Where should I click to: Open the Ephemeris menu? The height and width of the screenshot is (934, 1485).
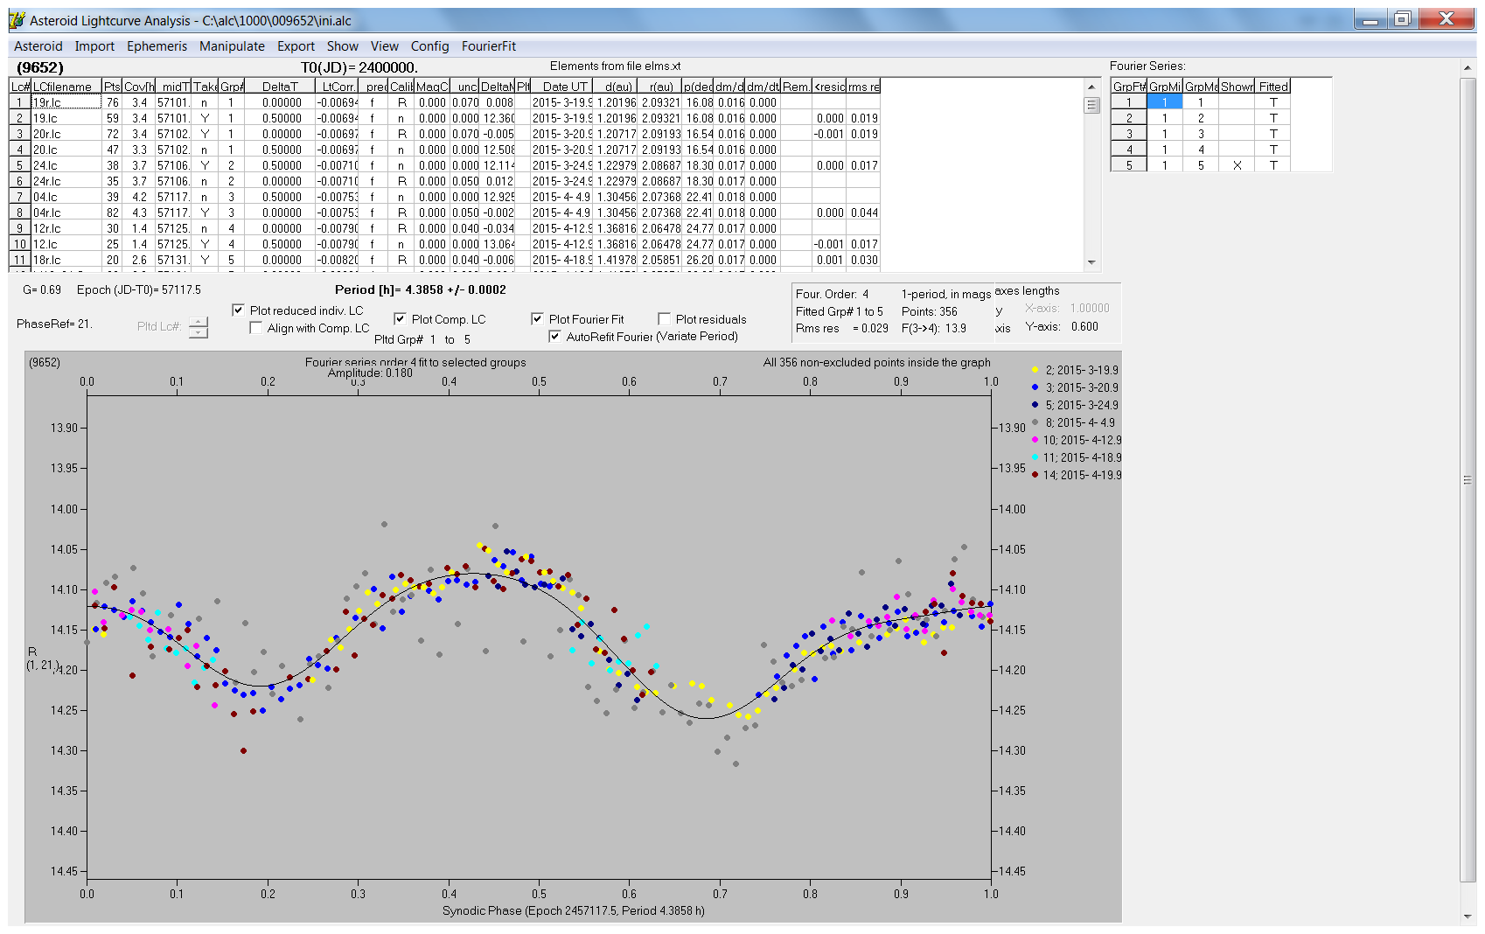157,46
